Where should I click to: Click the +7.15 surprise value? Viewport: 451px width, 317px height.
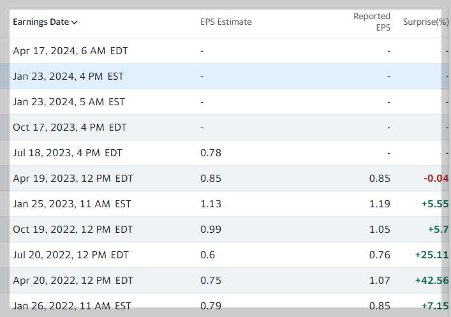click(435, 306)
